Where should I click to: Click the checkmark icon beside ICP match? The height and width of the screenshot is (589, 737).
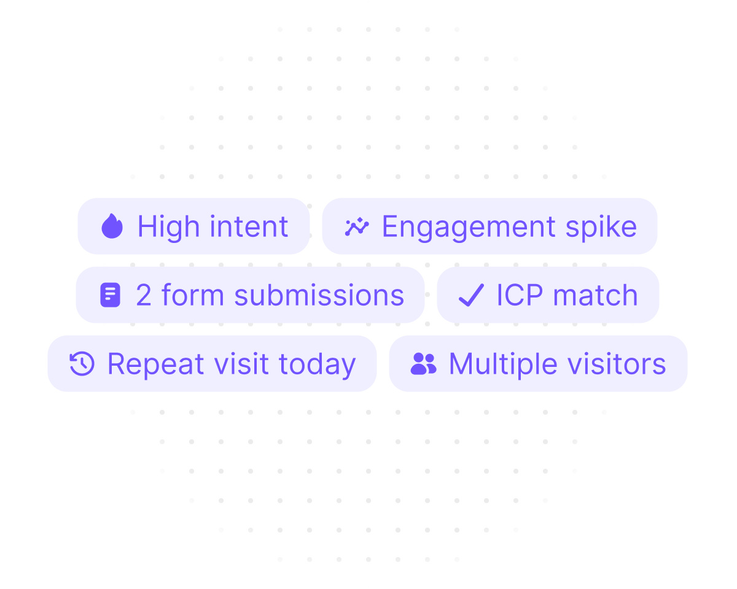(471, 295)
